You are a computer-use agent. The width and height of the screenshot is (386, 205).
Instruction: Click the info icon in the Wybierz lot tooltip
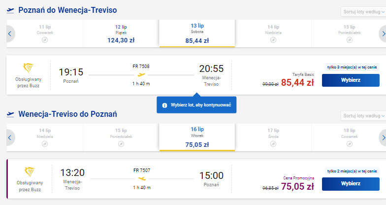pyautogui.click(x=164, y=105)
